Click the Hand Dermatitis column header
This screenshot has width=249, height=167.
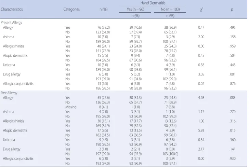point(153,3)
